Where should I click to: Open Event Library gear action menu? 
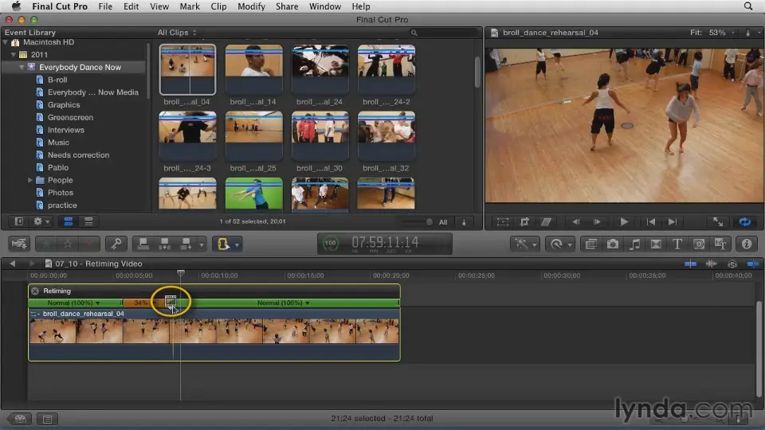41,221
